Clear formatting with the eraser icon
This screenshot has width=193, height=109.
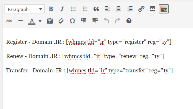[61, 21]
